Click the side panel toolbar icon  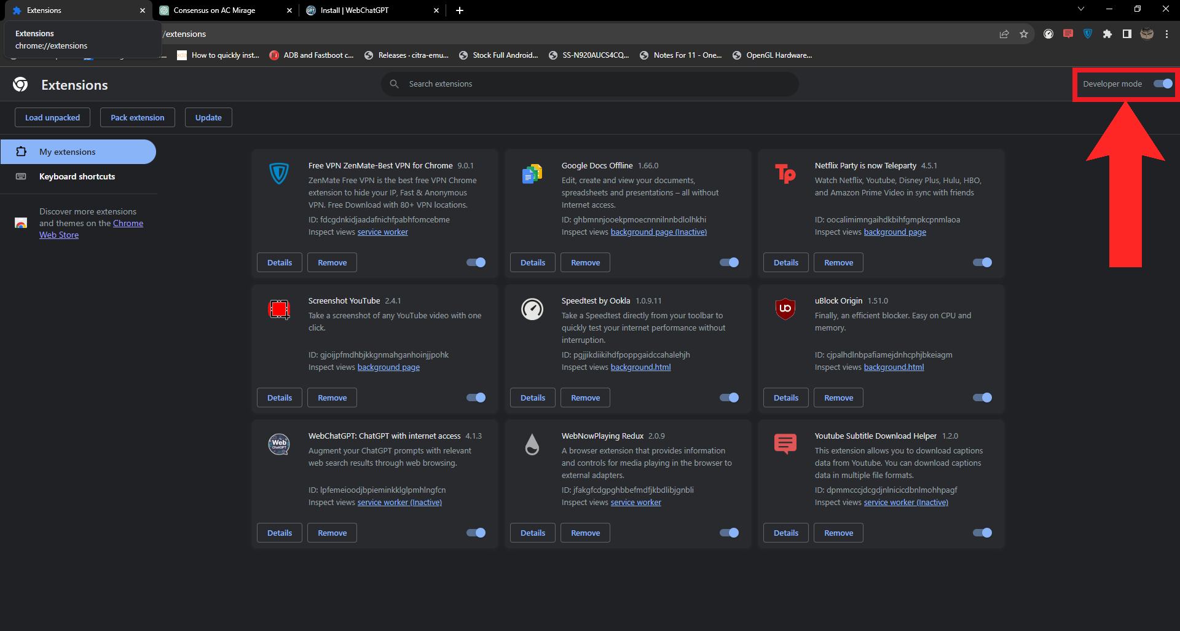(x=1127, y=34)
